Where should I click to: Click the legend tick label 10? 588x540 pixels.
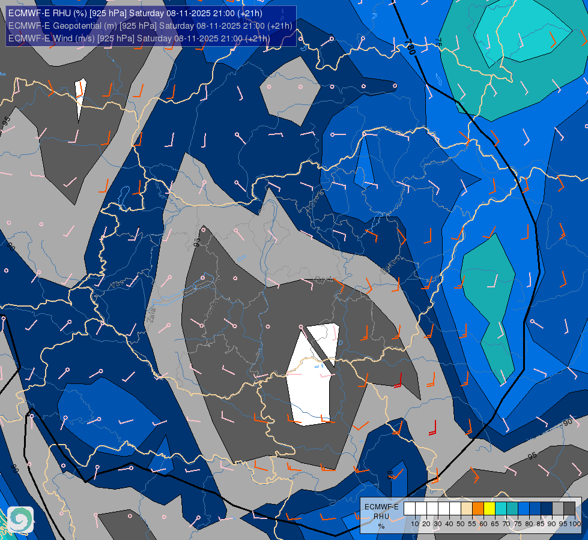point(415,524)
